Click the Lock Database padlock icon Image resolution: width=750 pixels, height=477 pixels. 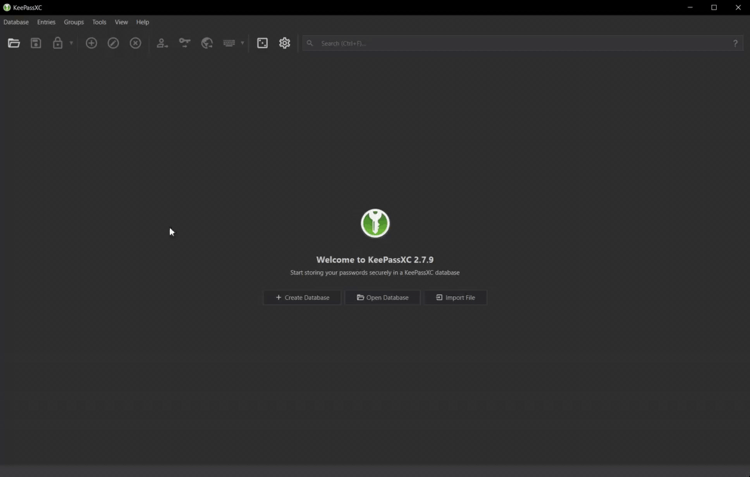[x=58, y=43]
